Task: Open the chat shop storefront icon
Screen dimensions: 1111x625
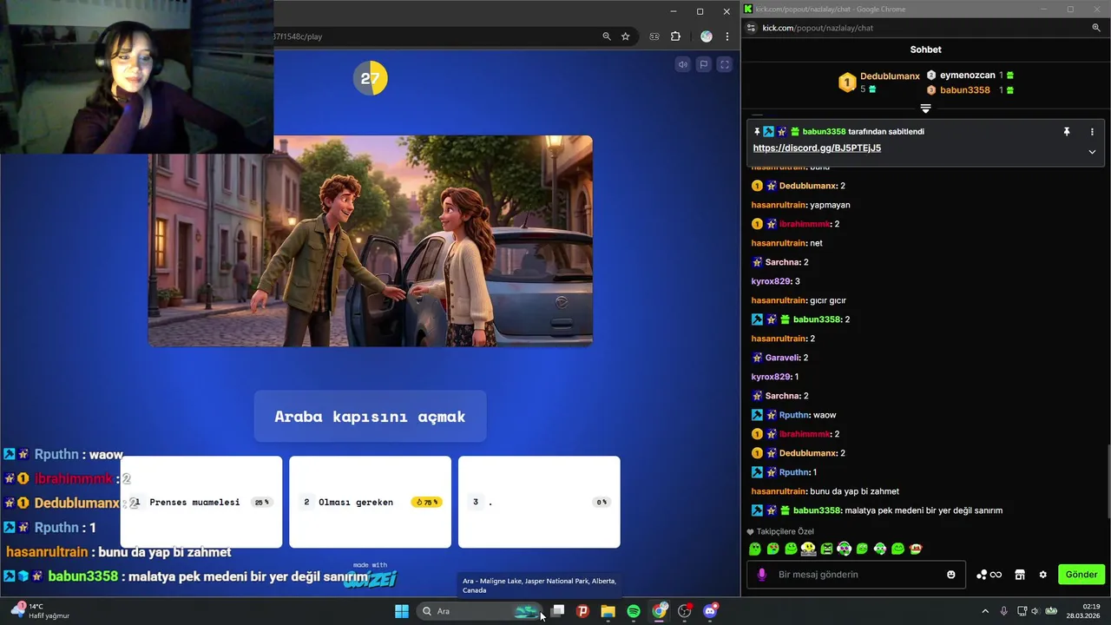Action: pyautogui.click(x=1020, y=575)
